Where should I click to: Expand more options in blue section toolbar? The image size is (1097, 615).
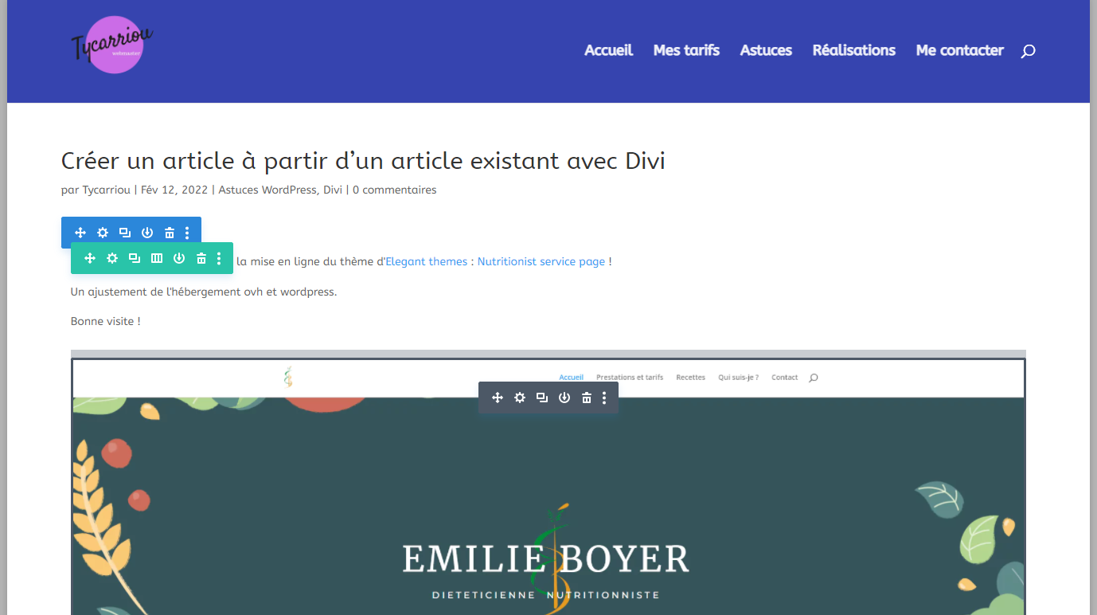[187, 233]
